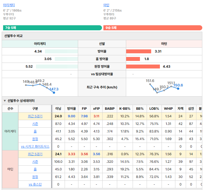Open 마틴's 원정 stats link
204x190 pixels.
(x=35, y=177)
